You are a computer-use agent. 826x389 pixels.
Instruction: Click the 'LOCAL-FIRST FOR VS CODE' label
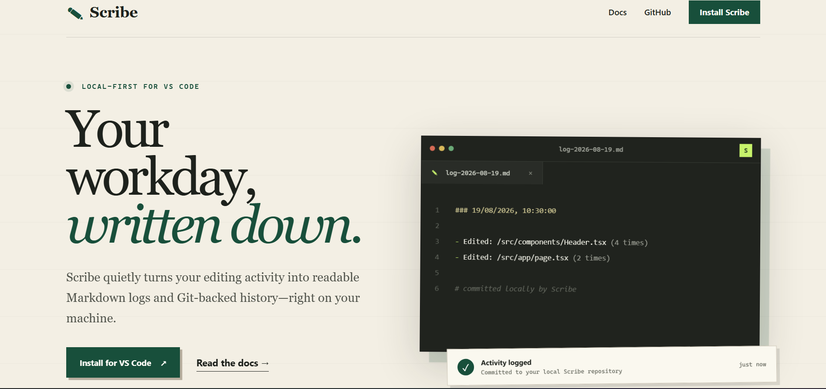[140, 87]
